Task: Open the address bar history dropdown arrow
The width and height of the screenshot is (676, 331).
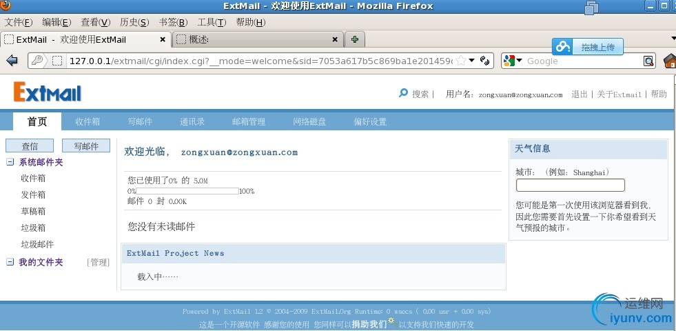Action: tap(471, 61)
